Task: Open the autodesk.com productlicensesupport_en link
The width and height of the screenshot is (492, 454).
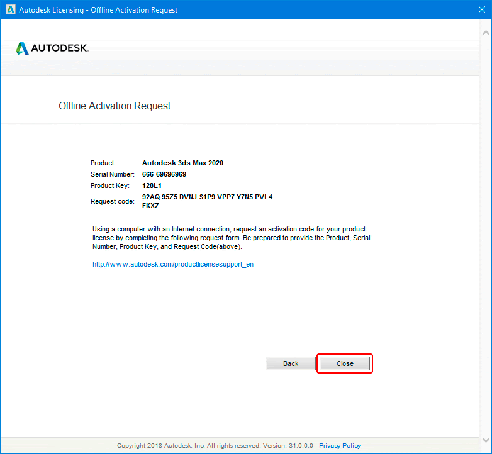Action: point(173,264)
